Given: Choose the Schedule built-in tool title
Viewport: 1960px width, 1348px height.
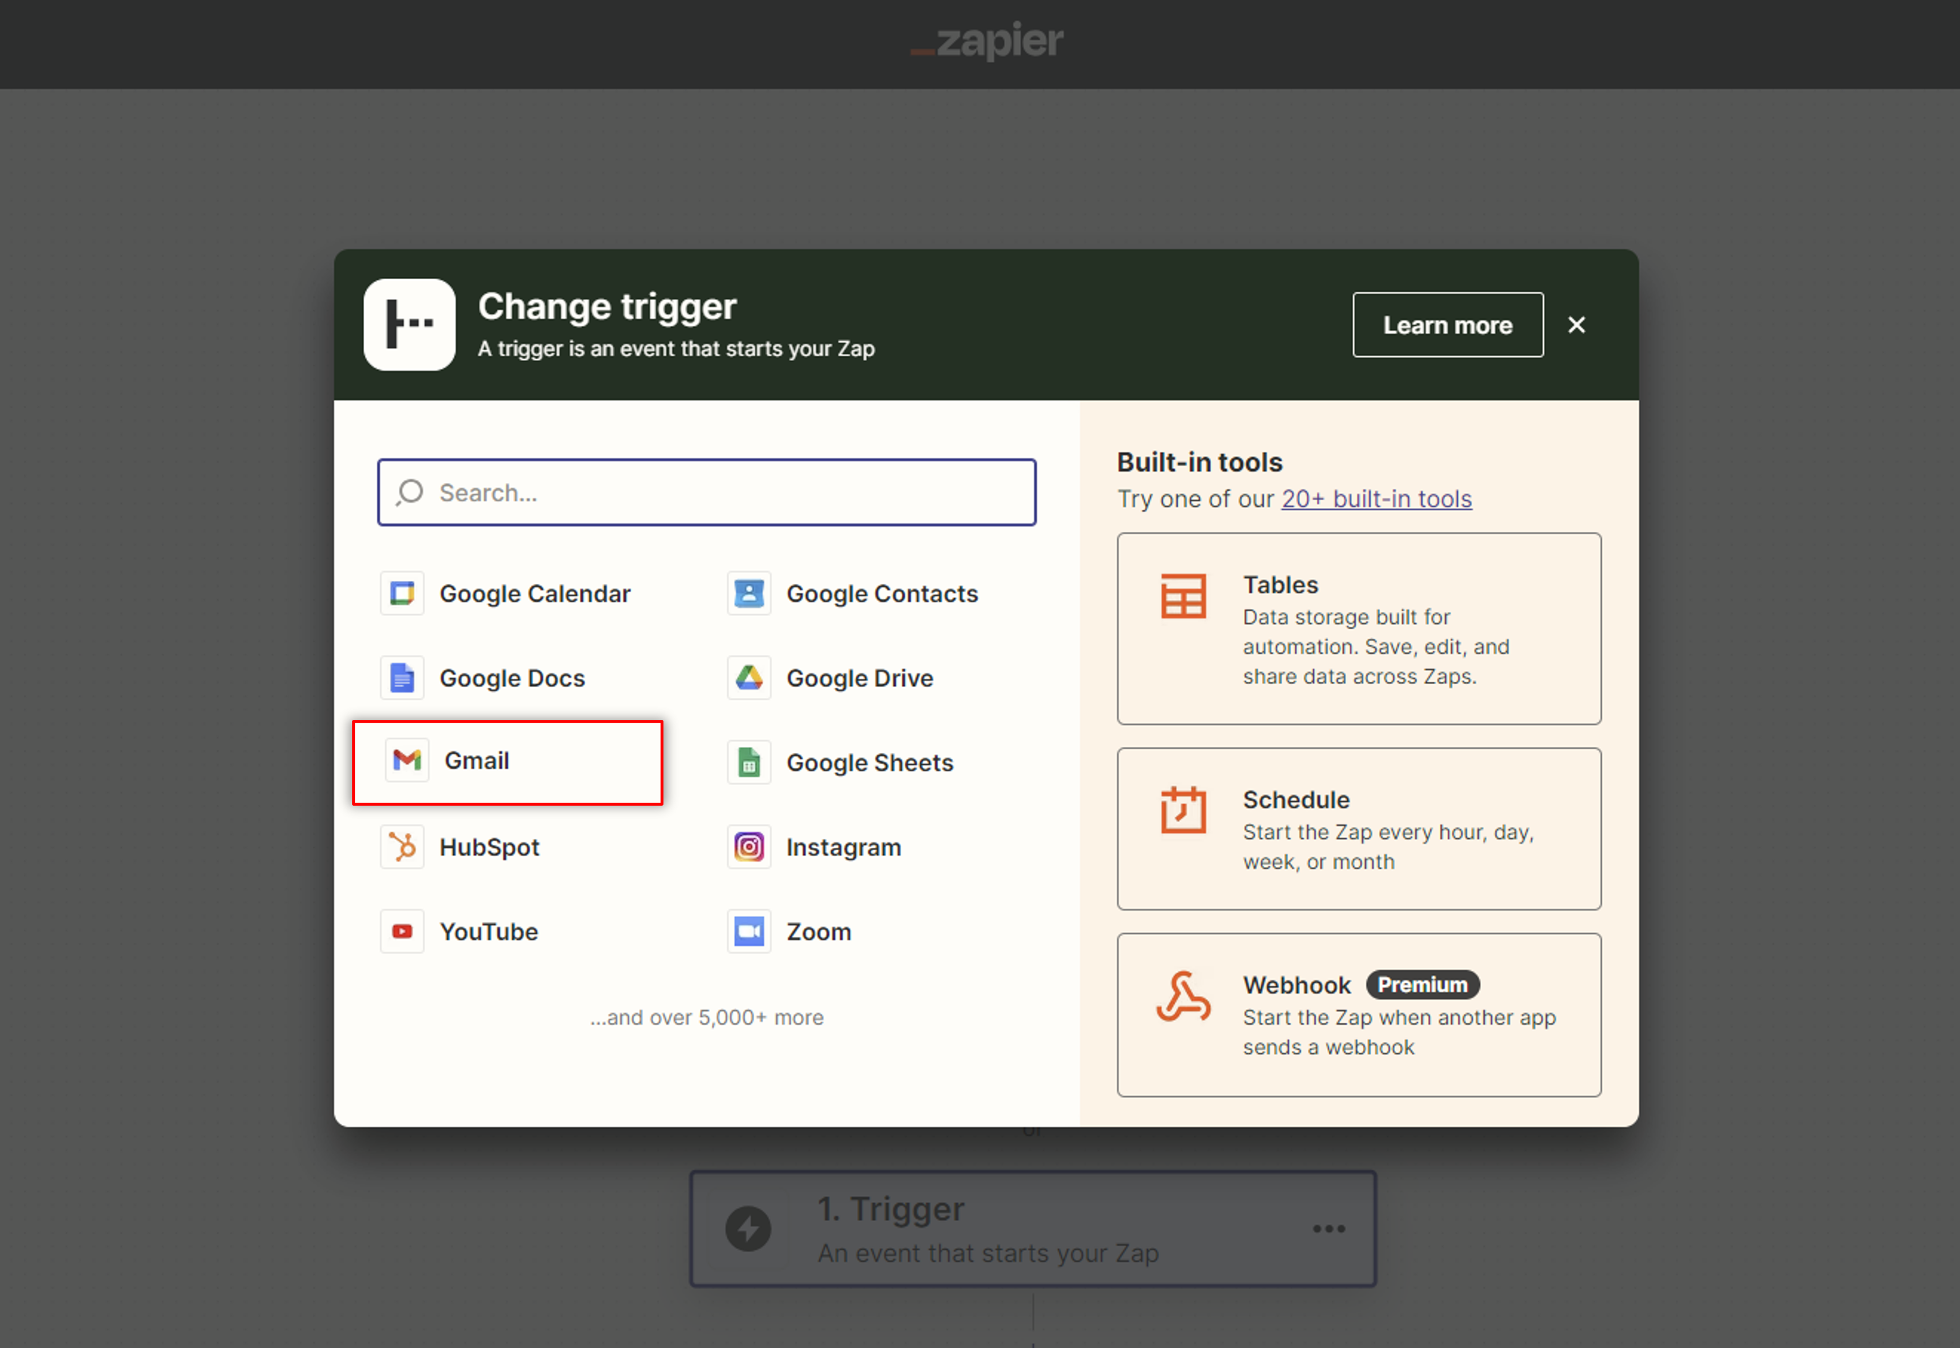Looking at the screenshot, I should click(x=1296, y=800).
